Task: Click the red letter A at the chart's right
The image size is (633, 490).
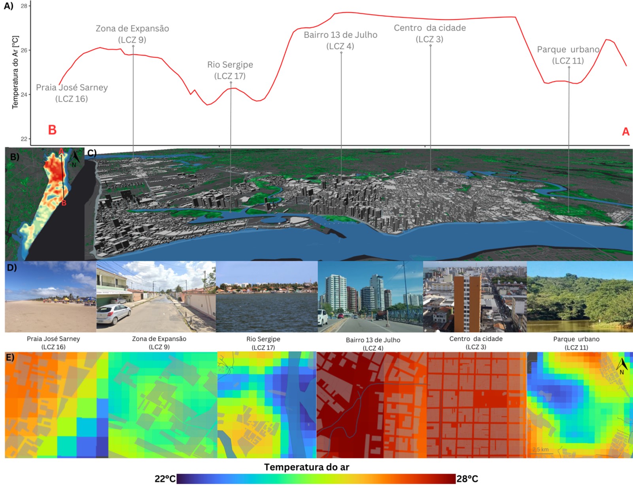Action: 625,131
